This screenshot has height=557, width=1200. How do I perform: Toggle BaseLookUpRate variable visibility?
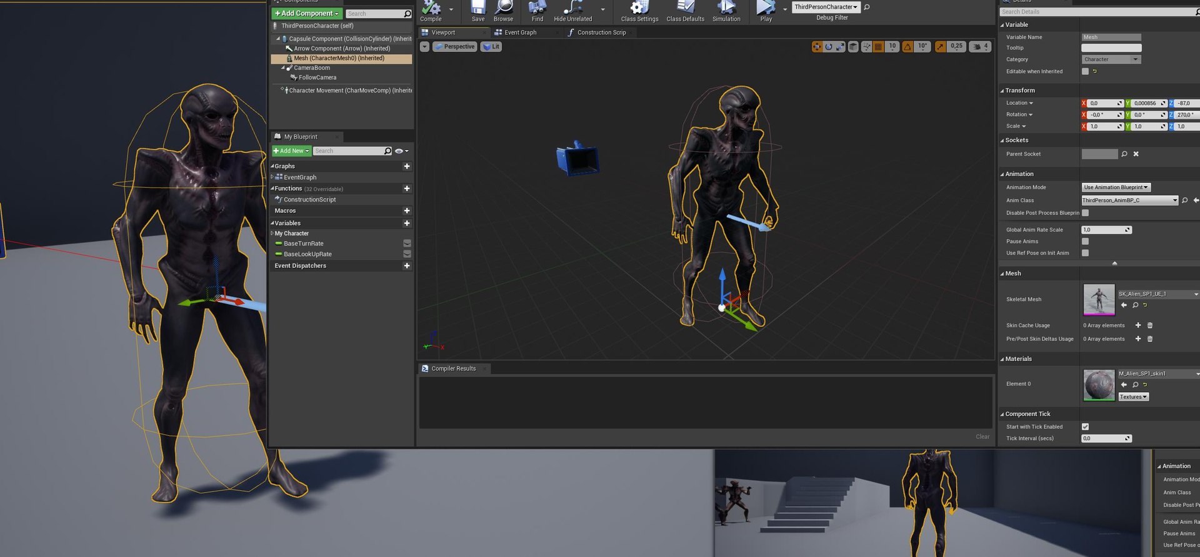[x=407, y=254]
